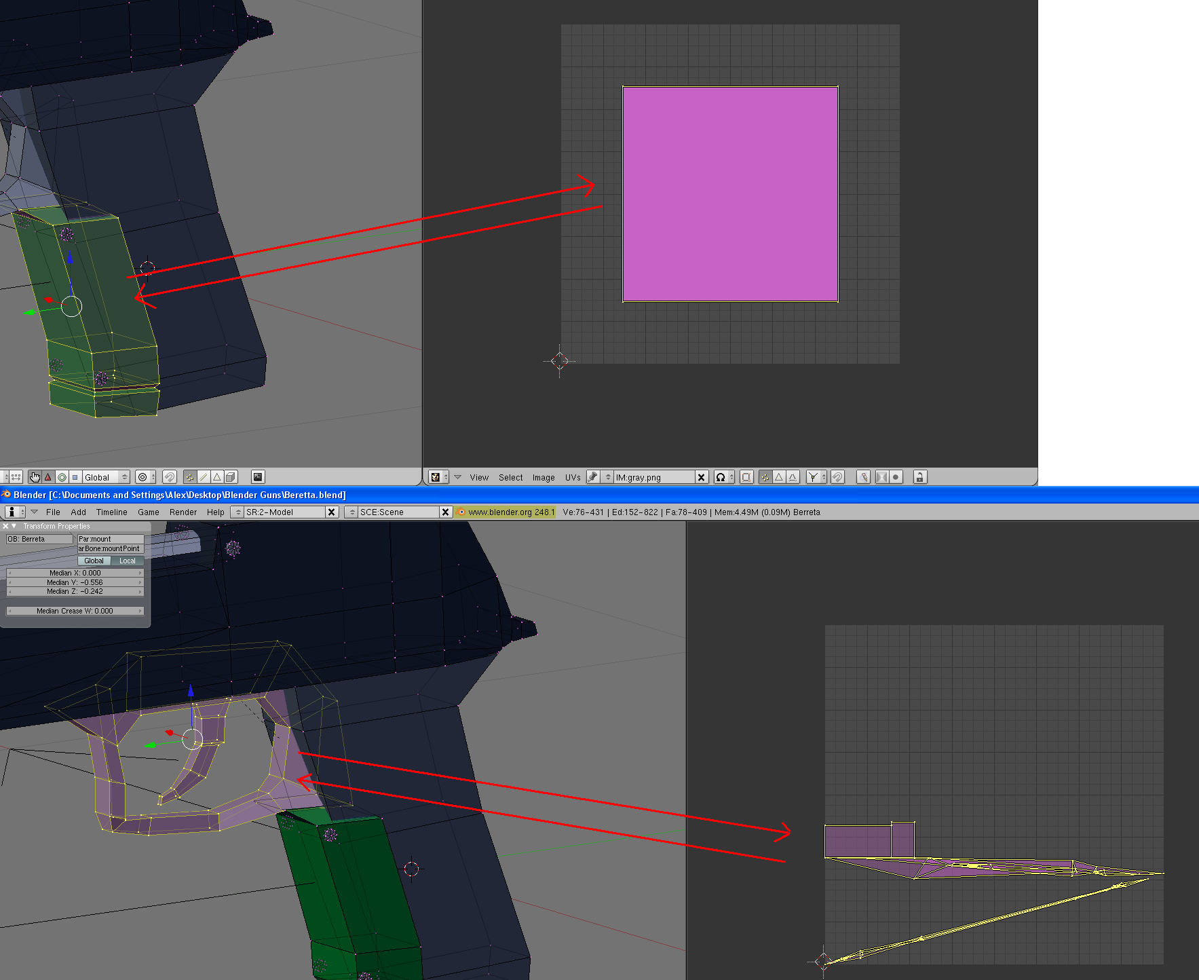Click the lock icon in UV editor header
Screen dimensions: 1199x980
[919, 476]
